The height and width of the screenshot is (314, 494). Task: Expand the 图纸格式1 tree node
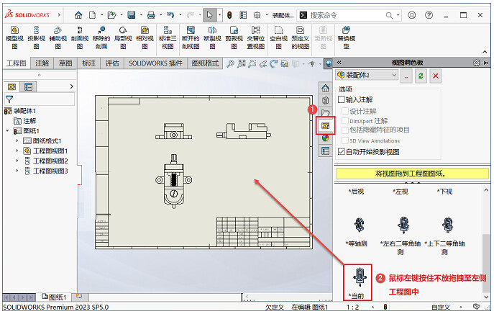tap(17, 141)
